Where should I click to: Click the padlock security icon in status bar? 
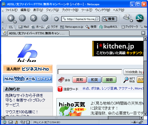tap(141, 122)
